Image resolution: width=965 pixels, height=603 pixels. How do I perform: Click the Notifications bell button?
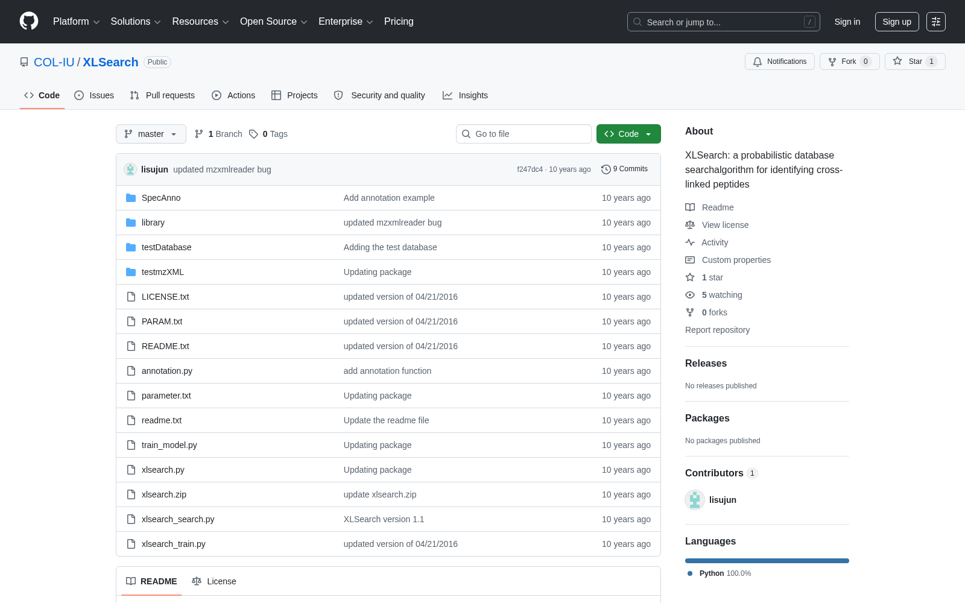tap(780, 62)
